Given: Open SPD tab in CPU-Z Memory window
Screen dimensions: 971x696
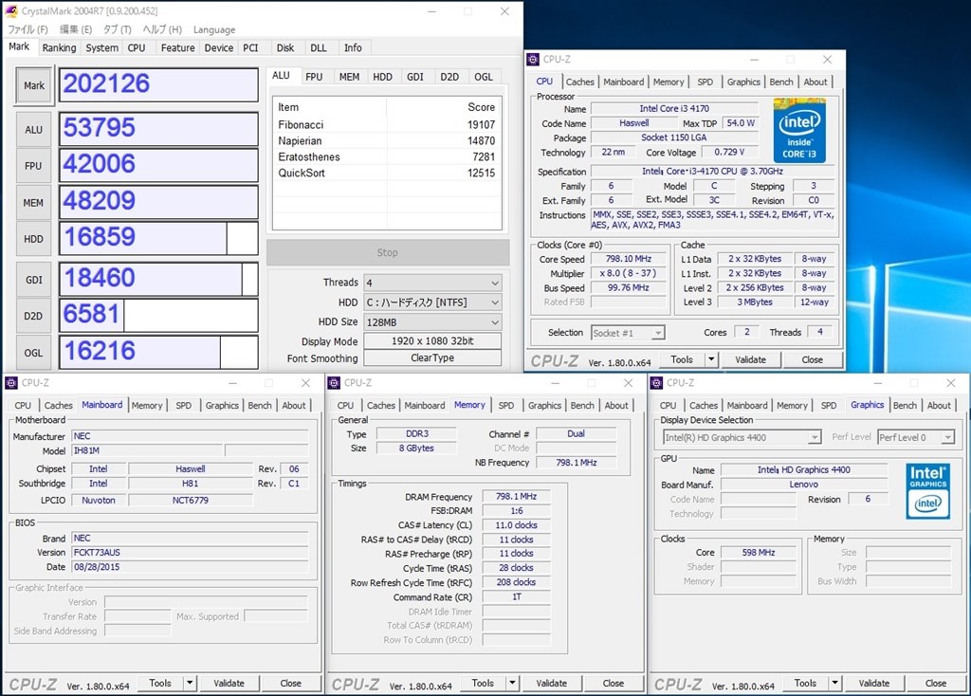Looking at the screenshot, I should click(506, 405).
